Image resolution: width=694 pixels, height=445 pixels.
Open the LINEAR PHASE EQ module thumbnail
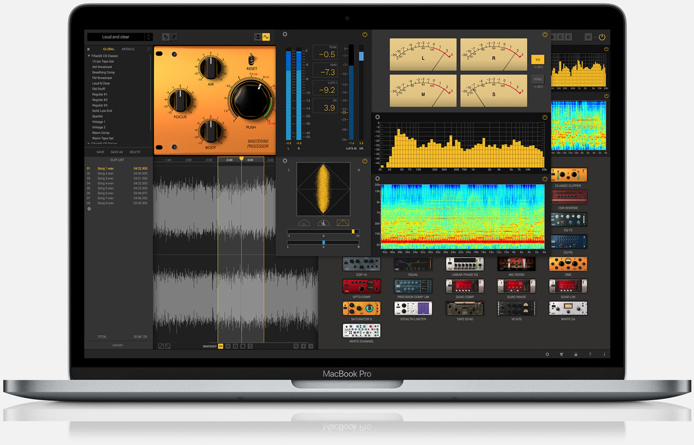465,264
